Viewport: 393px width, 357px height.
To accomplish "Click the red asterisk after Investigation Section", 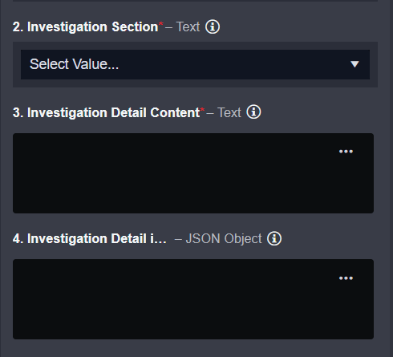I will 161,24.
